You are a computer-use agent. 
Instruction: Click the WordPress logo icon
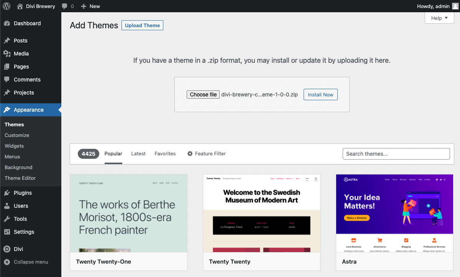point(6,6)
